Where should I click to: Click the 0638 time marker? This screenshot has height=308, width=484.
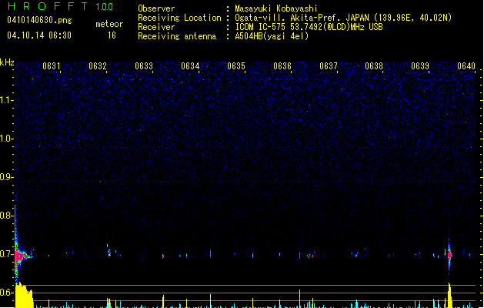click(374, 66)
